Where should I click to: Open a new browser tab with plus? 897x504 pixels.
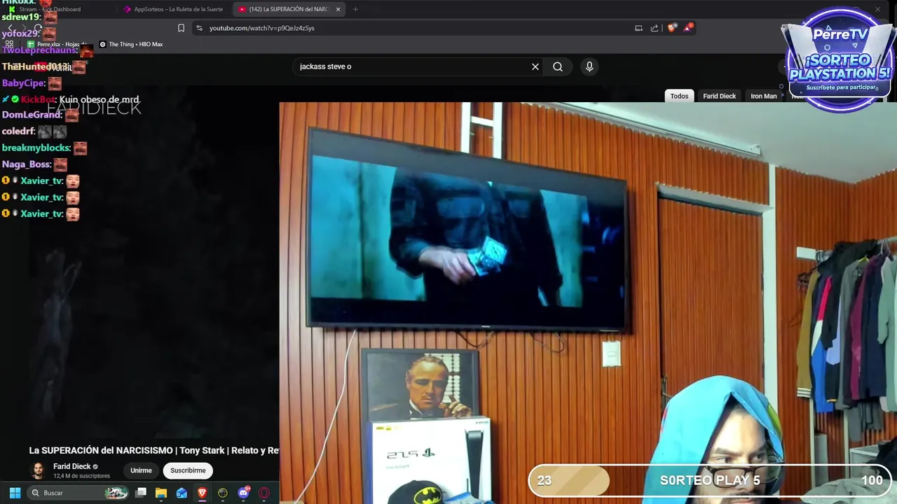pyautogui.click(x=355, y=9)
